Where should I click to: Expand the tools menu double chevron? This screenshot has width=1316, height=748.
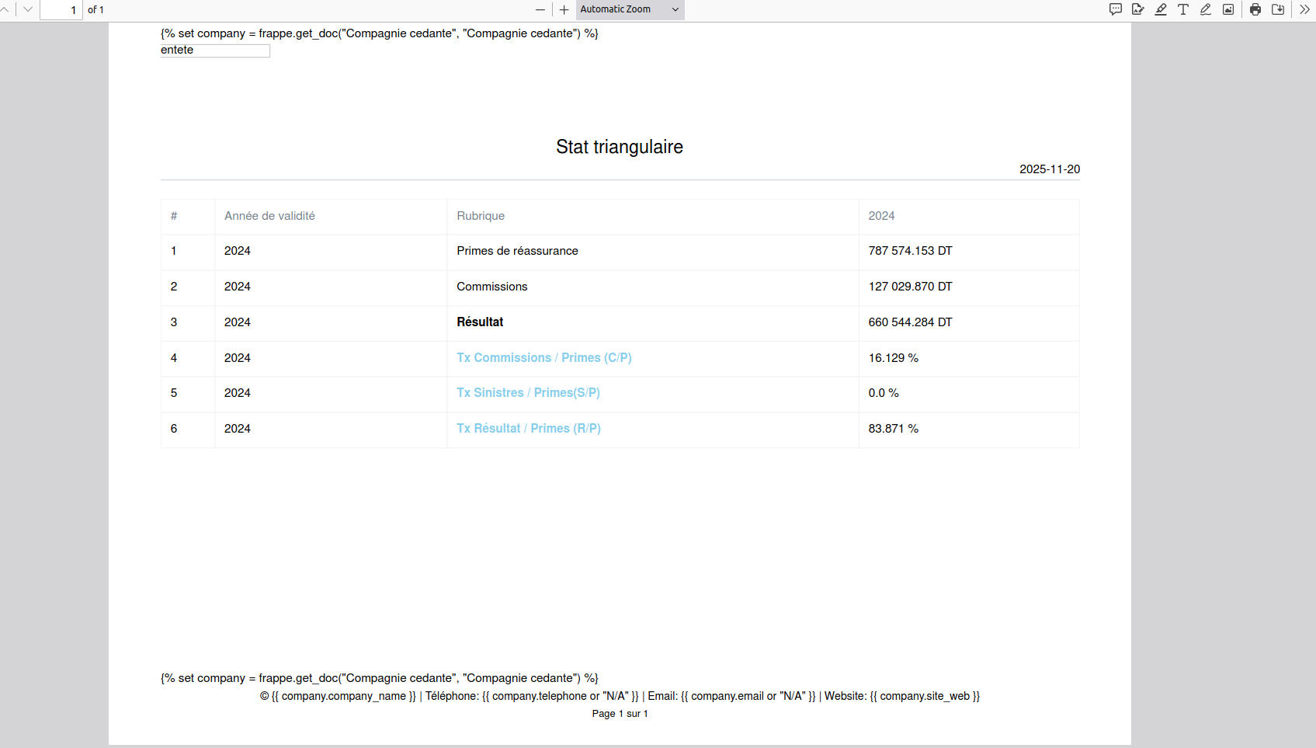[1305, 9]
